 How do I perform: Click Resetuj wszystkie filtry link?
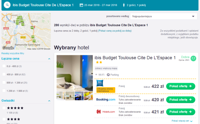[13, 53]
